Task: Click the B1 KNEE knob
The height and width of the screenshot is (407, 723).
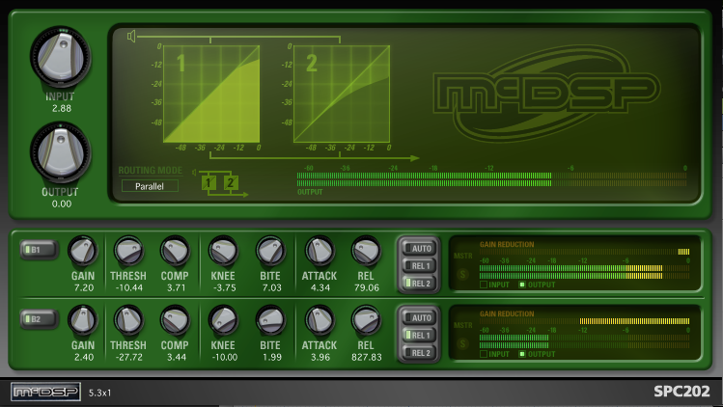Action: pyautogui.click(x=223, y=252)
